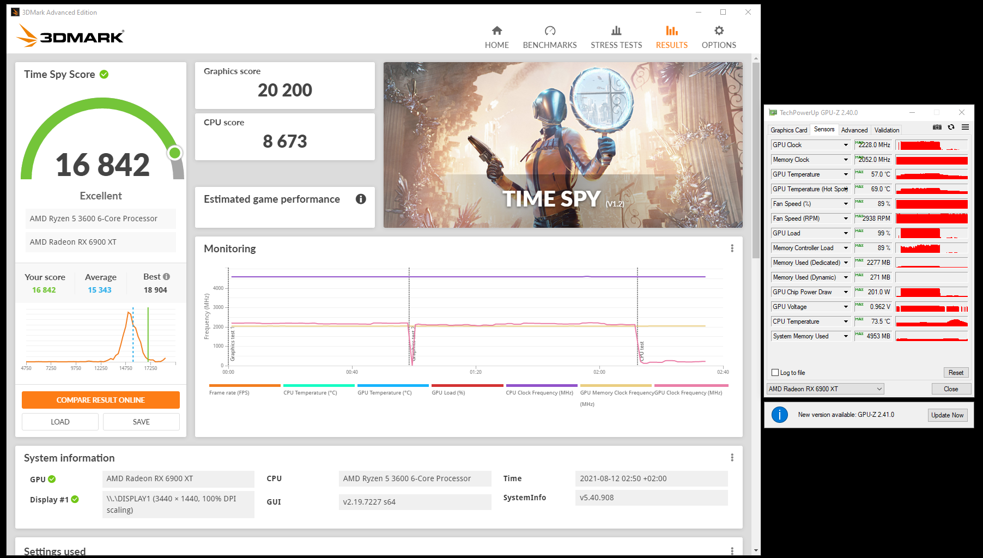The height and width of the screenshot is (558, 983).
Task: Click Update Now for GPU-Z 2.41.0
Action: pyautogui.click(x=947, y=415)
